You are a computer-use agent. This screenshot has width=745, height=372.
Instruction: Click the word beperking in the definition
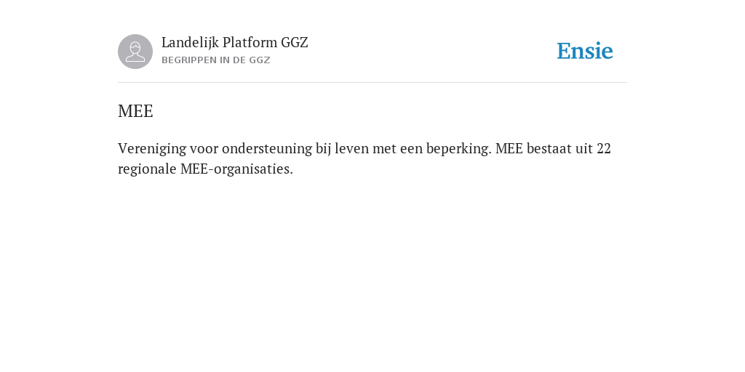pyautogui.click(x=458, y=149)
